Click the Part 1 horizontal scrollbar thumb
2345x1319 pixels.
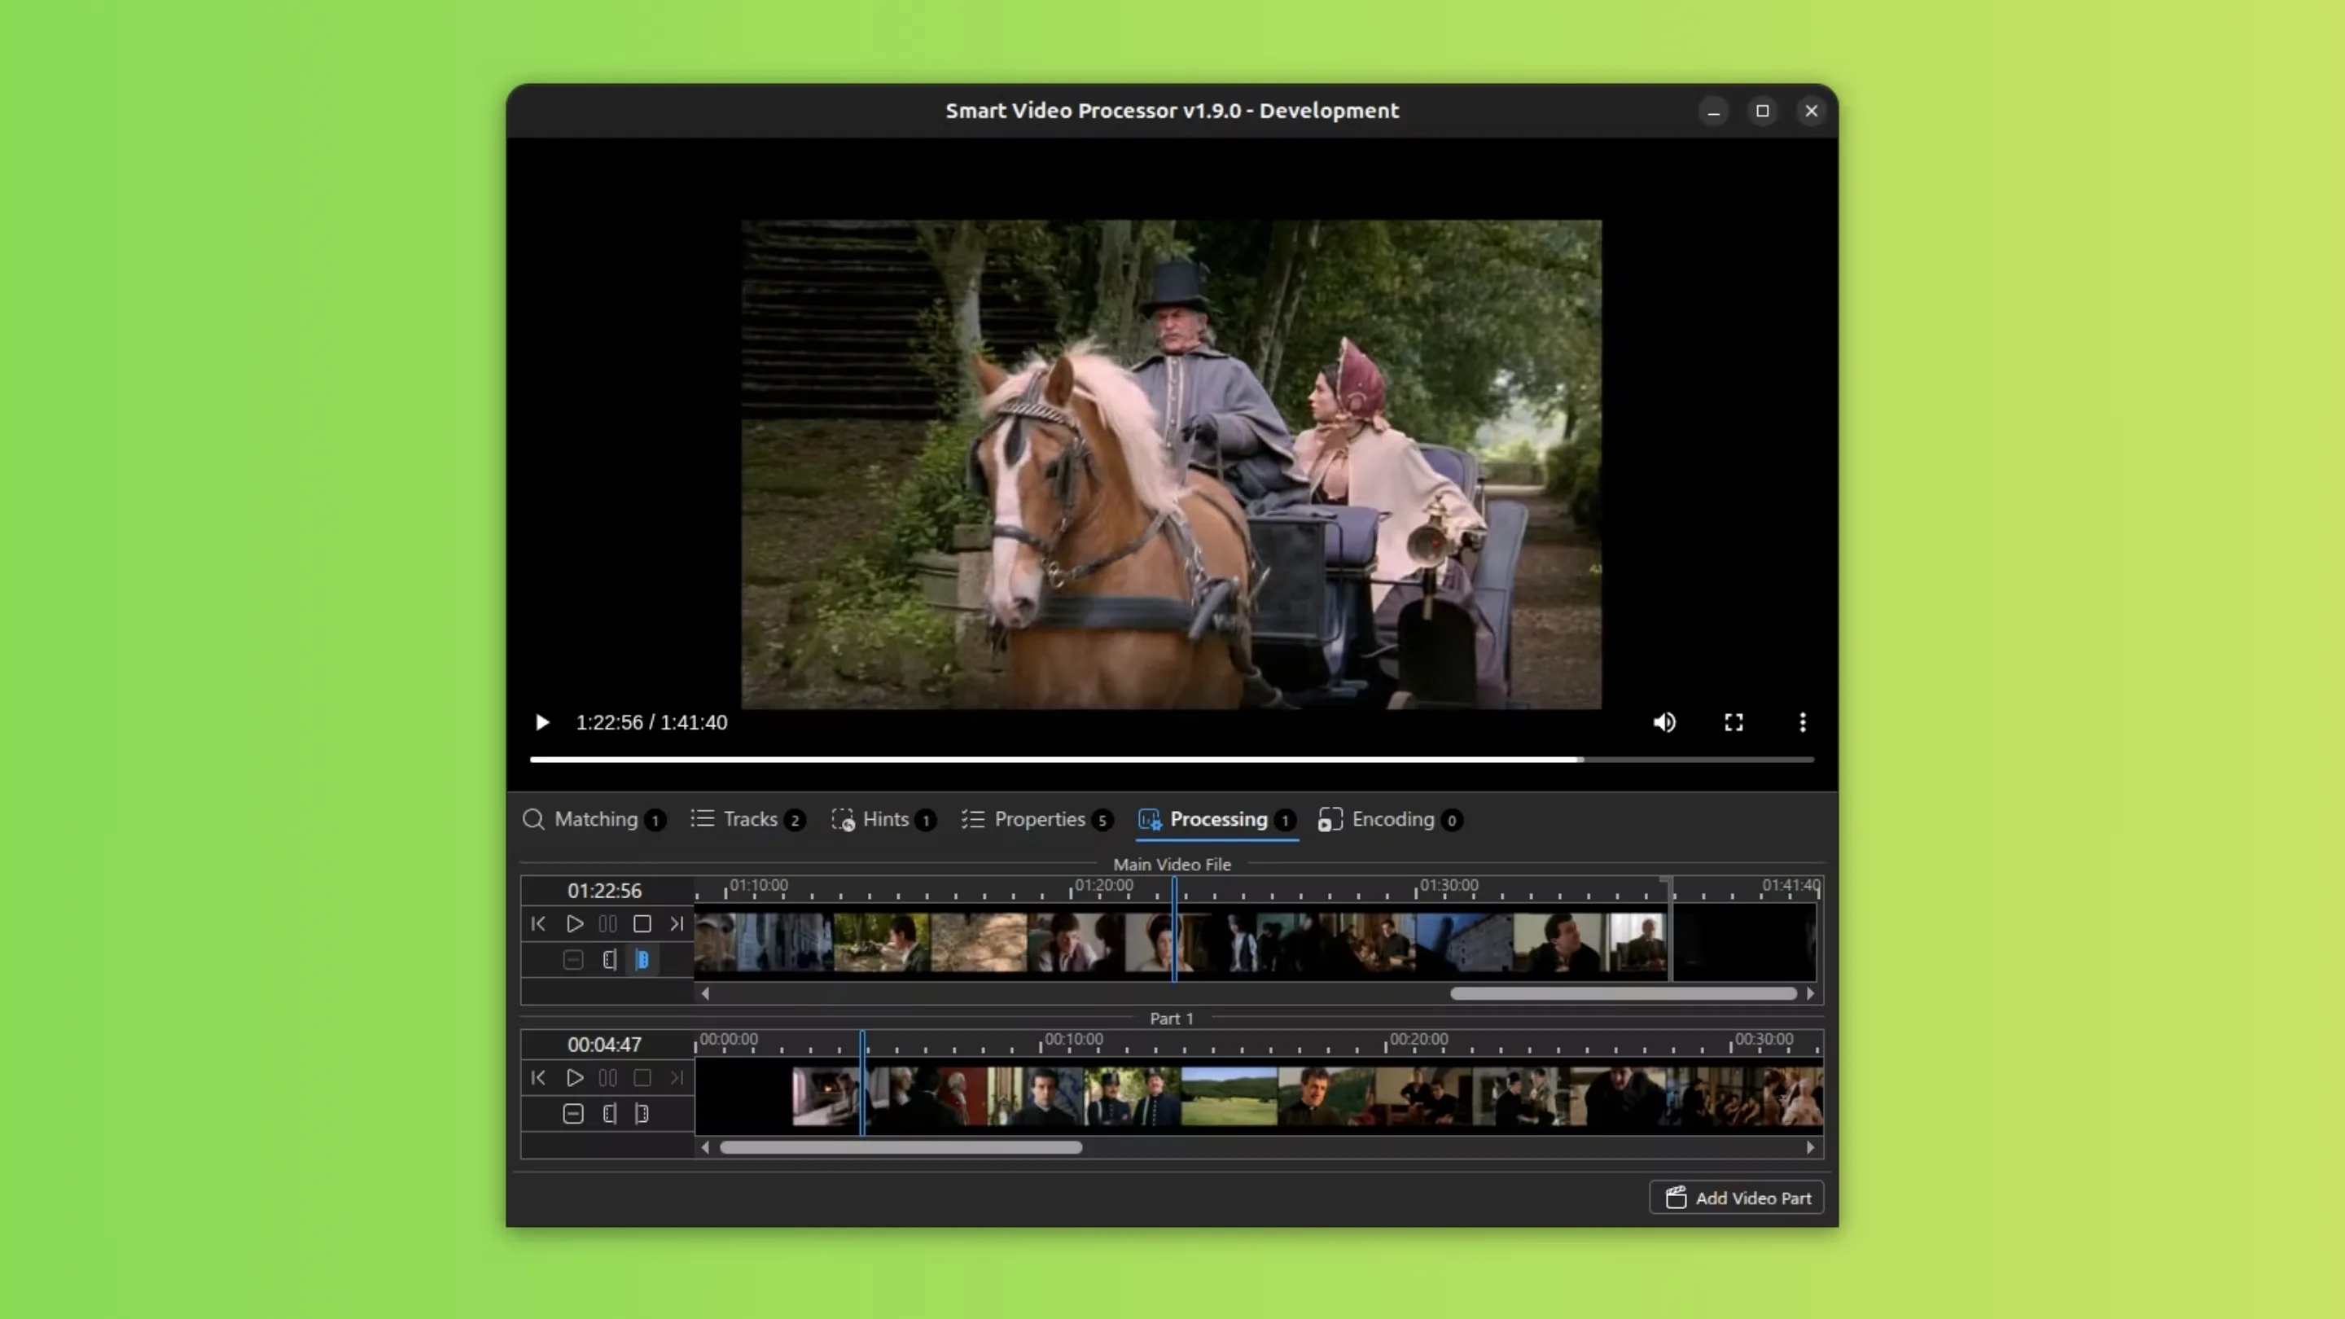point(901,1148)
